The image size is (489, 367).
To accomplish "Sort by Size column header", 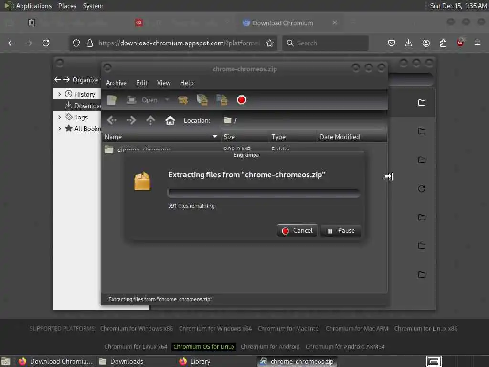I will click(x=245, y=137).
